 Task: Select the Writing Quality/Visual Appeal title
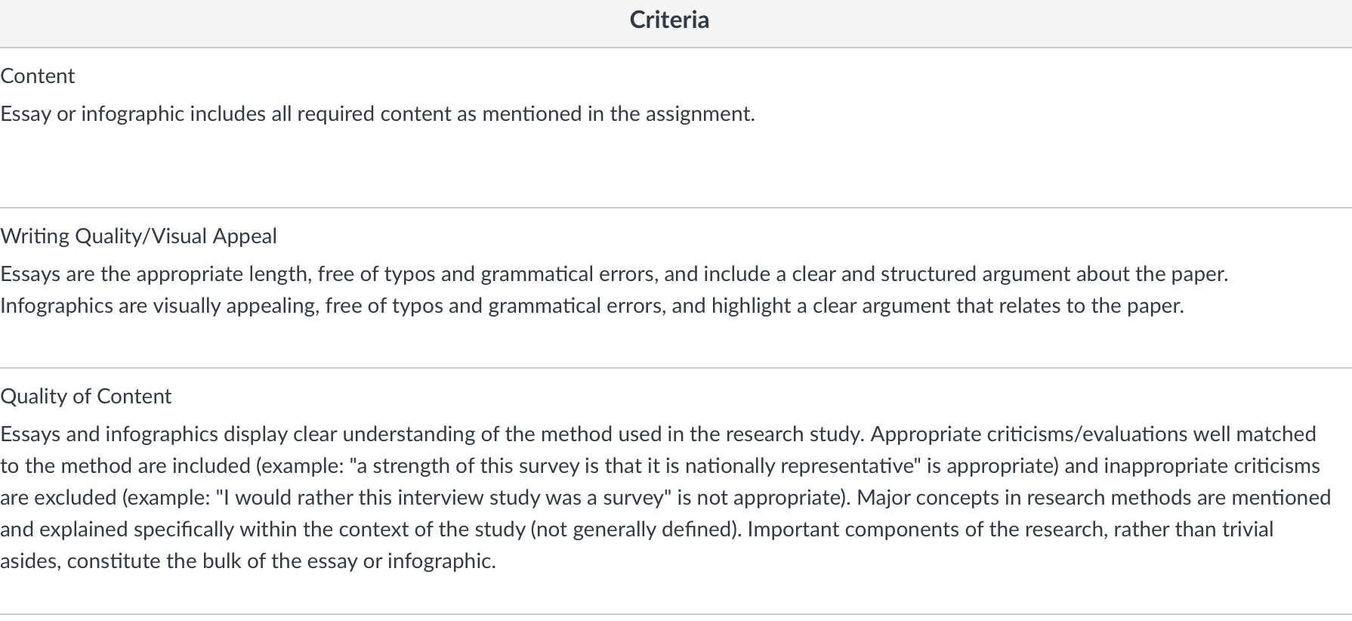tap(139, 236)
